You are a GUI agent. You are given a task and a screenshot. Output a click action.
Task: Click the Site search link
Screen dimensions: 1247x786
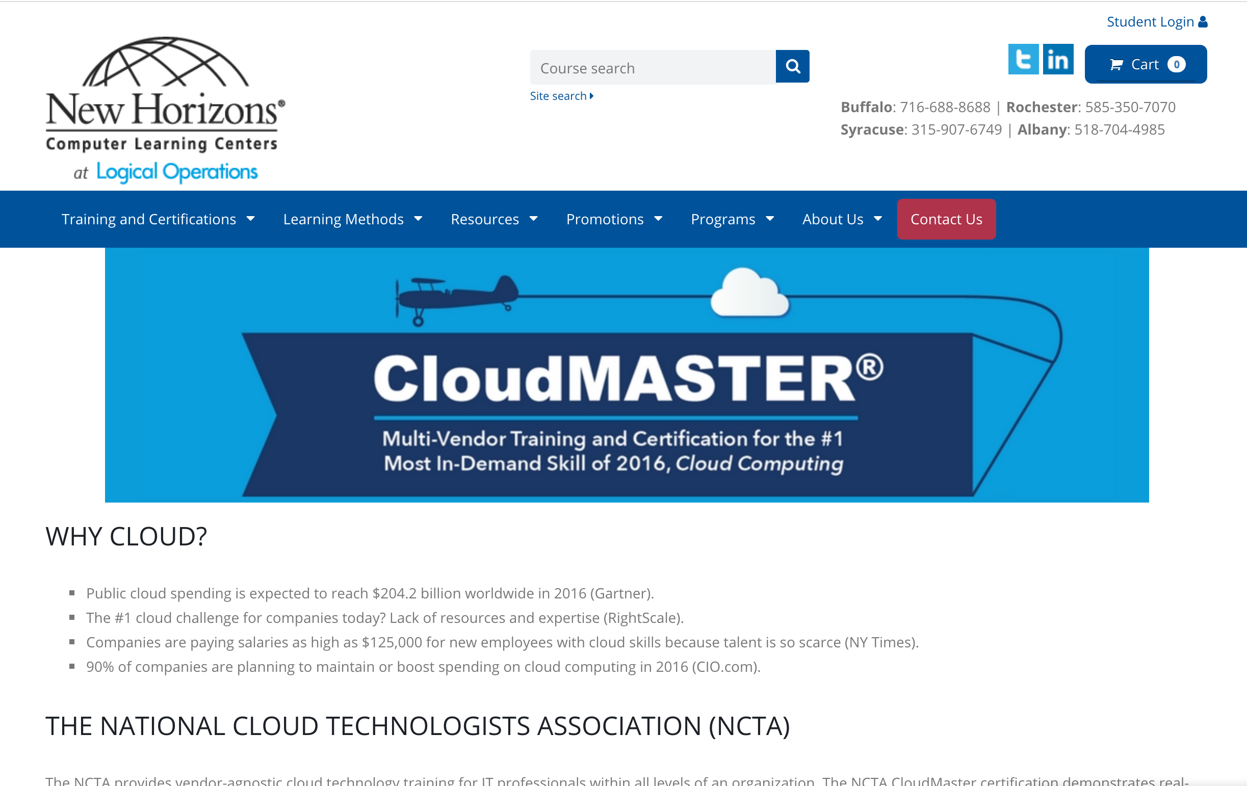click(561, 96)
